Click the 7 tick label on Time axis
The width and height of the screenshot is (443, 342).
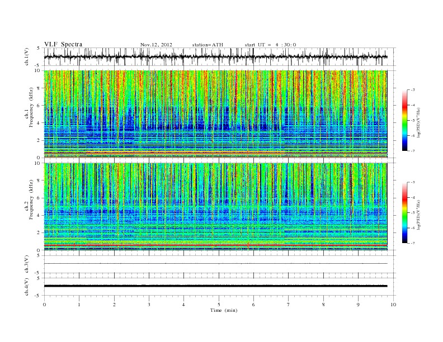[x=289, y=305]
